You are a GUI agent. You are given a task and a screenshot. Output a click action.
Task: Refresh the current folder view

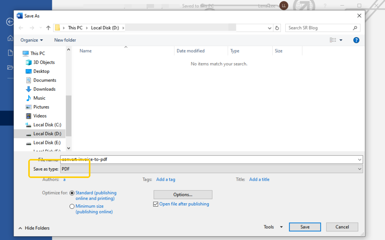tap(277, 28)
